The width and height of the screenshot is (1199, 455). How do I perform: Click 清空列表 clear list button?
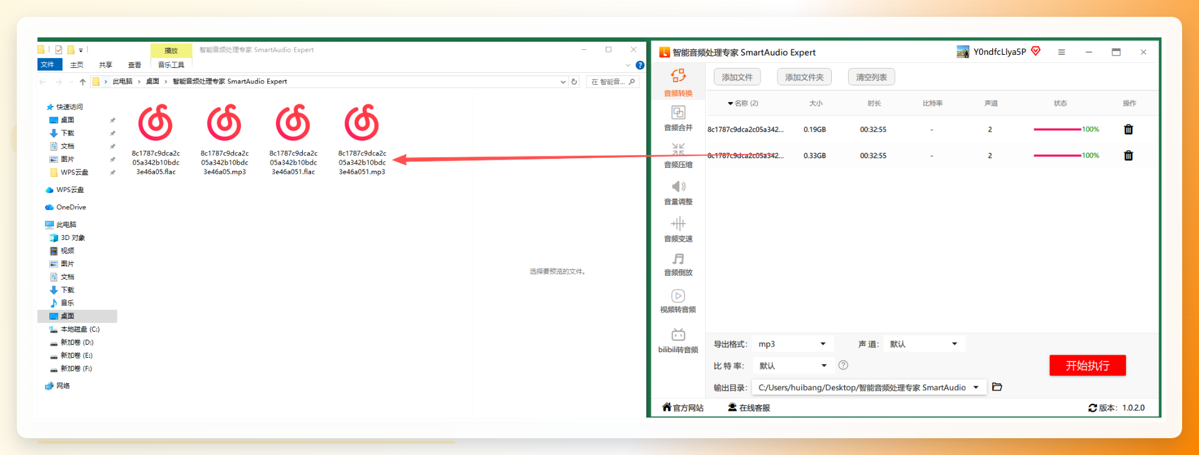(871, 77)
